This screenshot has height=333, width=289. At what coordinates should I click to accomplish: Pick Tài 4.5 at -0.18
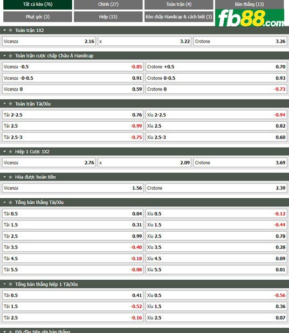point(73,259)
